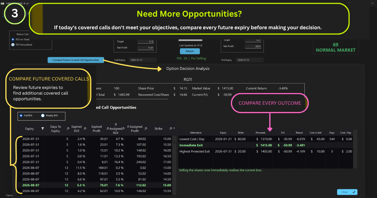This screenshot has width=377, height=198.
Task: Select the ROI Annualized option
Action: (22, 45)
